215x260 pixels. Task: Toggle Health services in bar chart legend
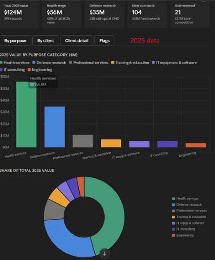point(15,63)
